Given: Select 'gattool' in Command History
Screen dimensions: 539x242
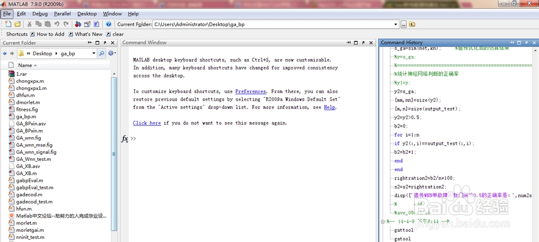Looking at the screenshot, I should click(x=404, y=230).
